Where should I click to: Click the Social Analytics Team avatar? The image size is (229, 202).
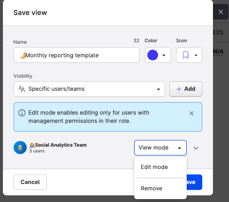(x=20, y=148)
